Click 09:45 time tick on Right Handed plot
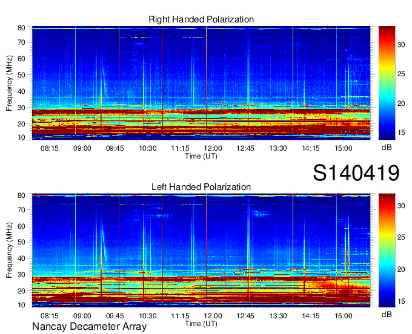Image resolution: width=412 pixels, height=334 pixels. pos(115,148)
